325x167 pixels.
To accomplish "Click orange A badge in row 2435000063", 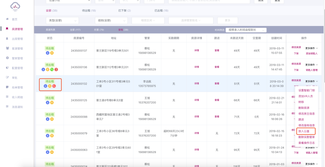I will tap(52, 152).
